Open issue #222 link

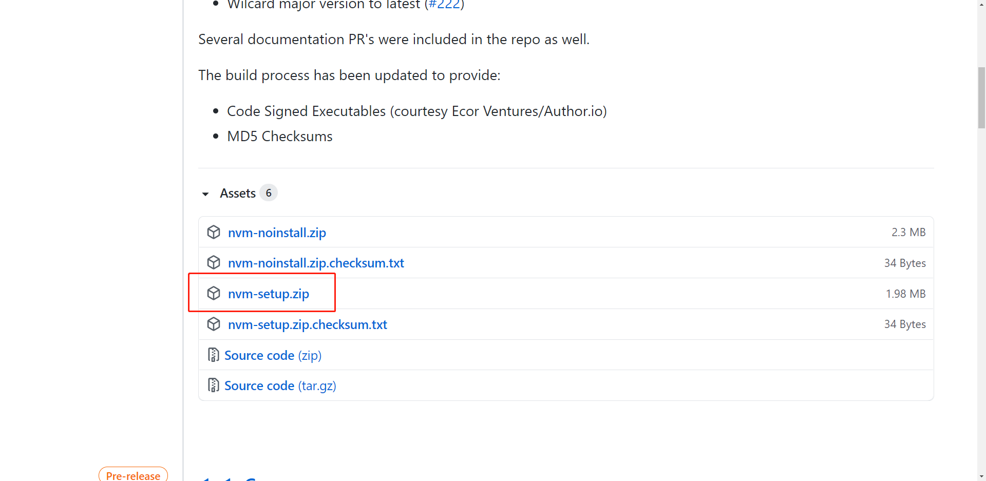pyautogui.click(x=444, y=5)
